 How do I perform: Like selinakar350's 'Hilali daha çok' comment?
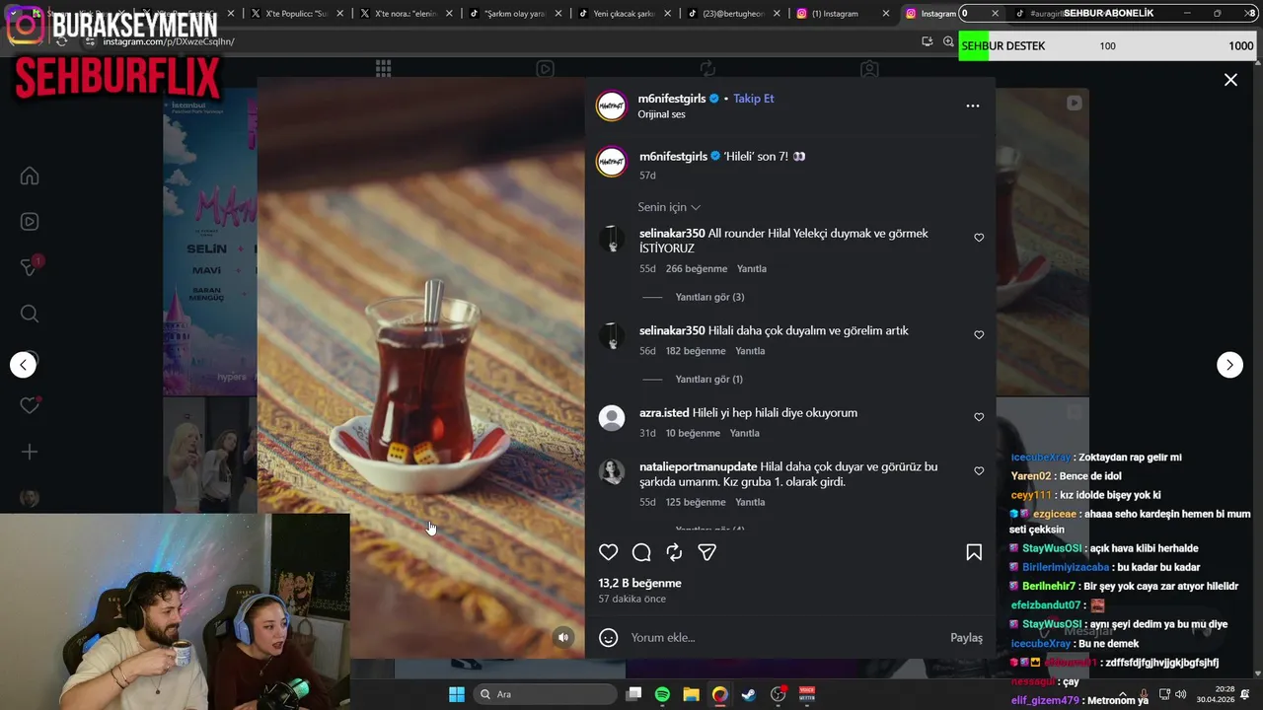pyautogui.click(x=979, y=335)
